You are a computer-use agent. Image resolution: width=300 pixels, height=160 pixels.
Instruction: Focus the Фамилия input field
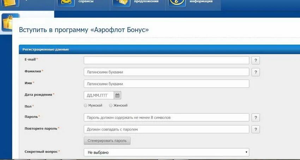[167, 72]
